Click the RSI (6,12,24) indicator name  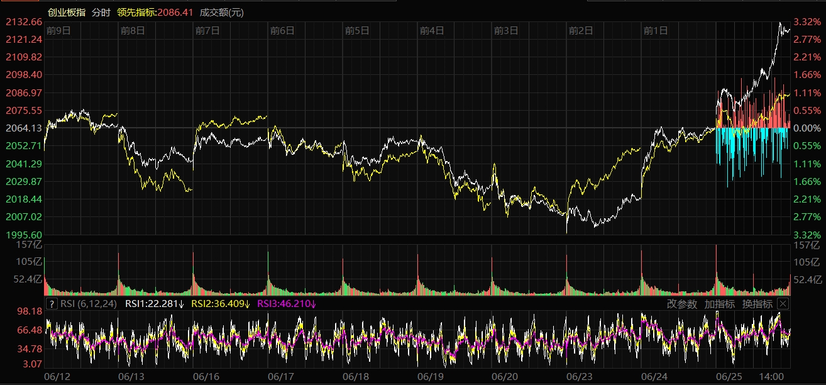tap(89, 304)
